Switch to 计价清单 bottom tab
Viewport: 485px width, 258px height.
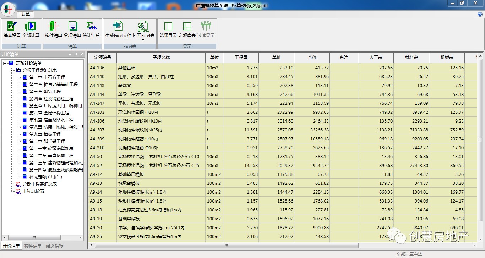(x=11, y=246)
